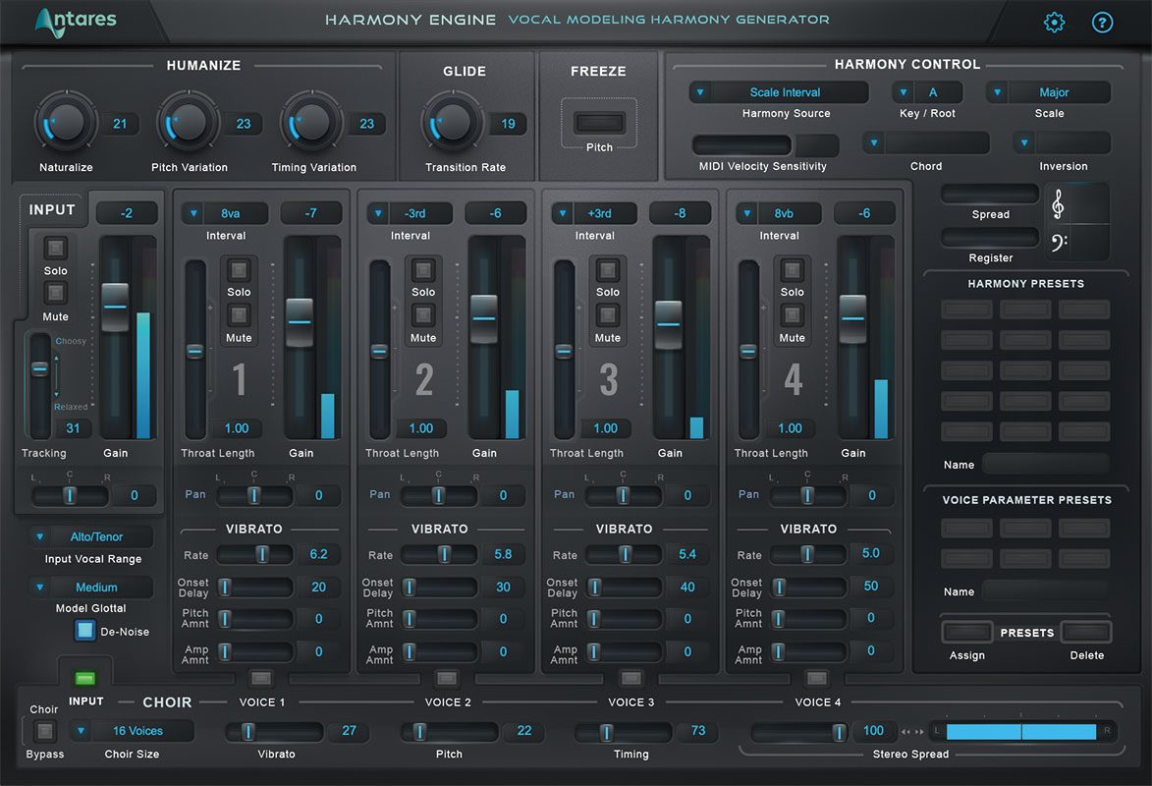Click the Presets Delete button

(x=1086, y=632)
